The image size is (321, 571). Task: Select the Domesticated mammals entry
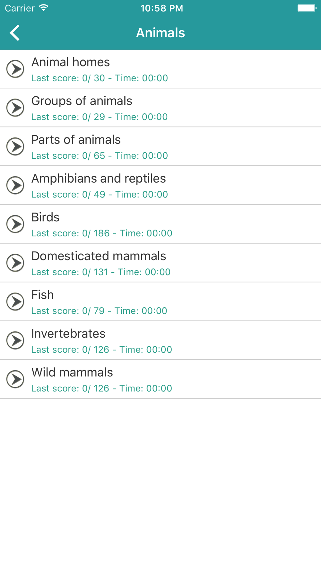click(x=160, y=263)
